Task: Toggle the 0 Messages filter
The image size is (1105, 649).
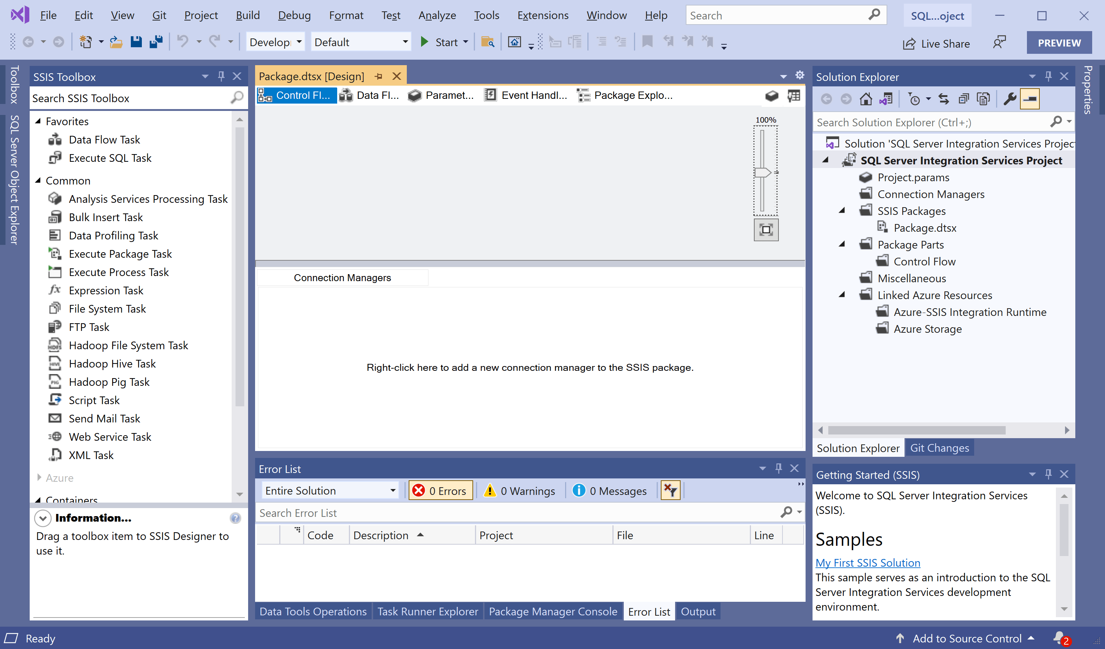Action: pos(610,491)
